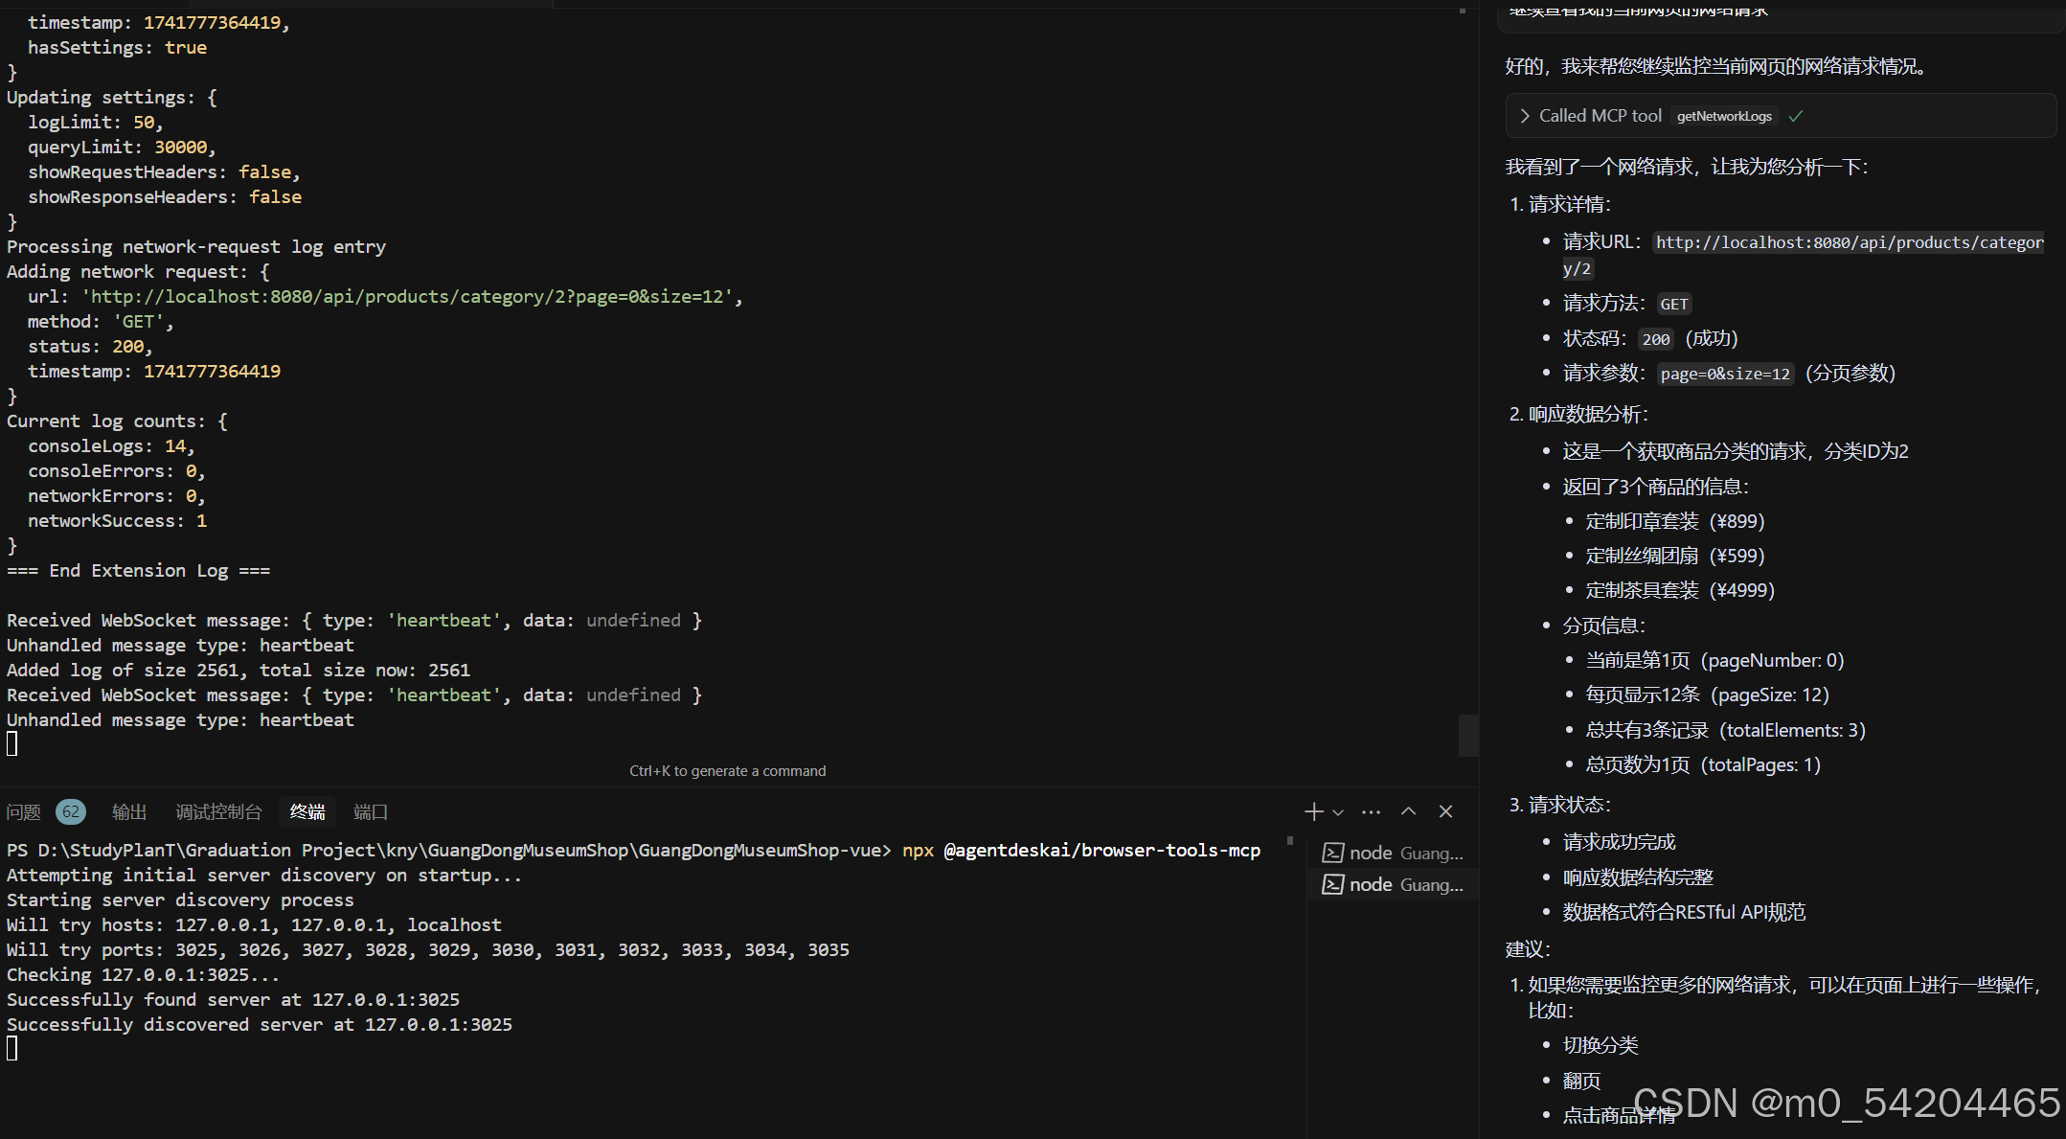
Task: Click the getNetworkLogs tool name label
Action: (1723, 116)
